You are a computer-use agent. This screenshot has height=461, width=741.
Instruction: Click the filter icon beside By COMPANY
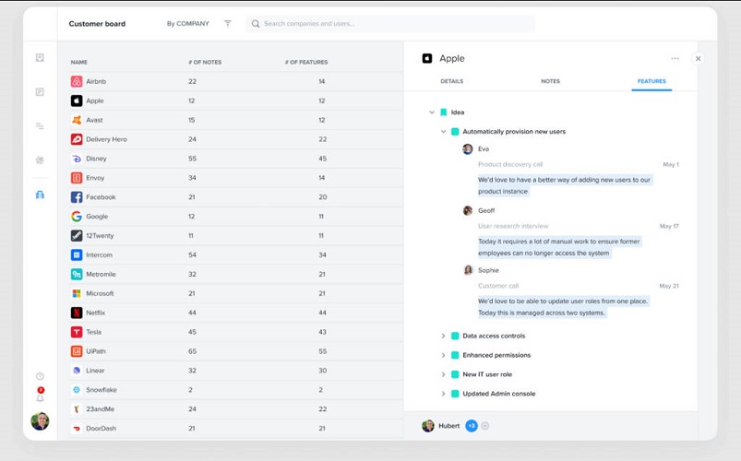tap(228, 24)
